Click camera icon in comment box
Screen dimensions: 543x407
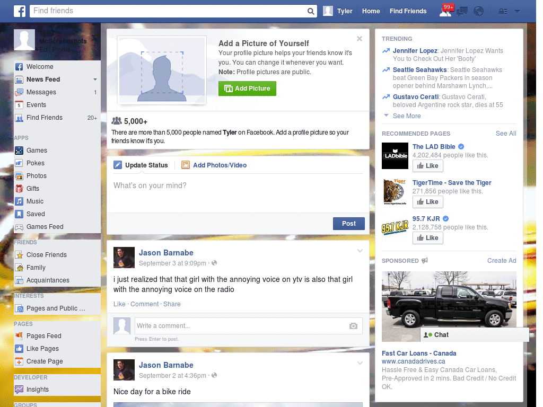click(353, 326)
